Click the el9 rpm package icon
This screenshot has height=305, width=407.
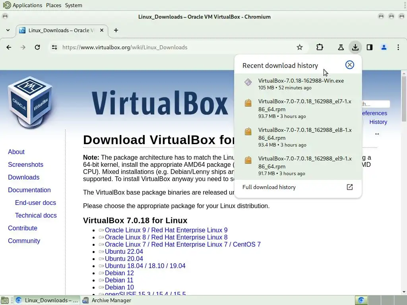248,160
